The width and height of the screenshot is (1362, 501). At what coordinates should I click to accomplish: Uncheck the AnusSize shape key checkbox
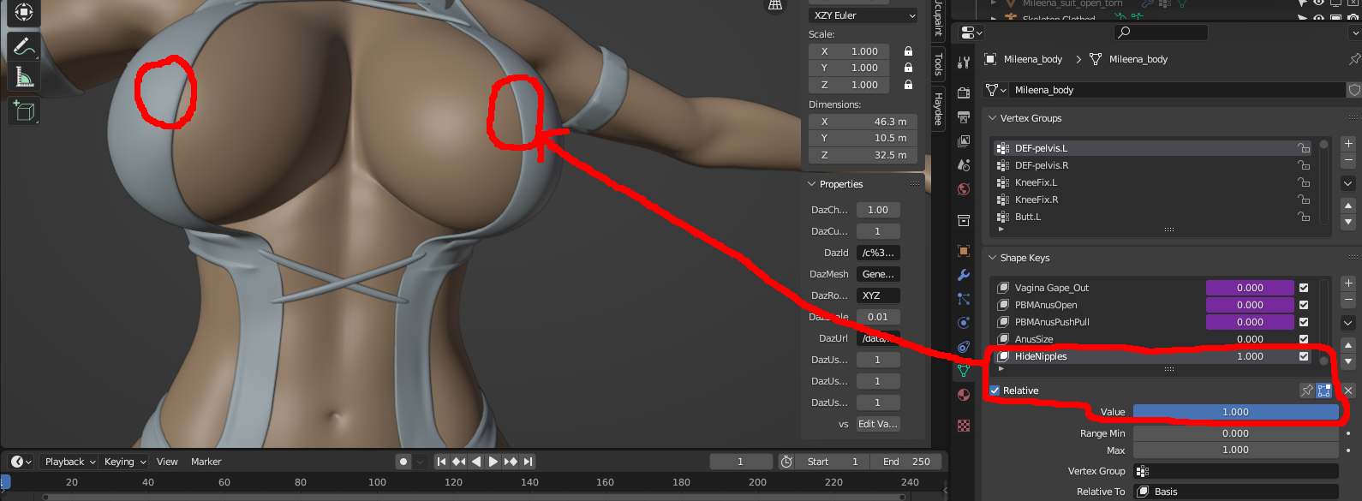(1304, 339)
